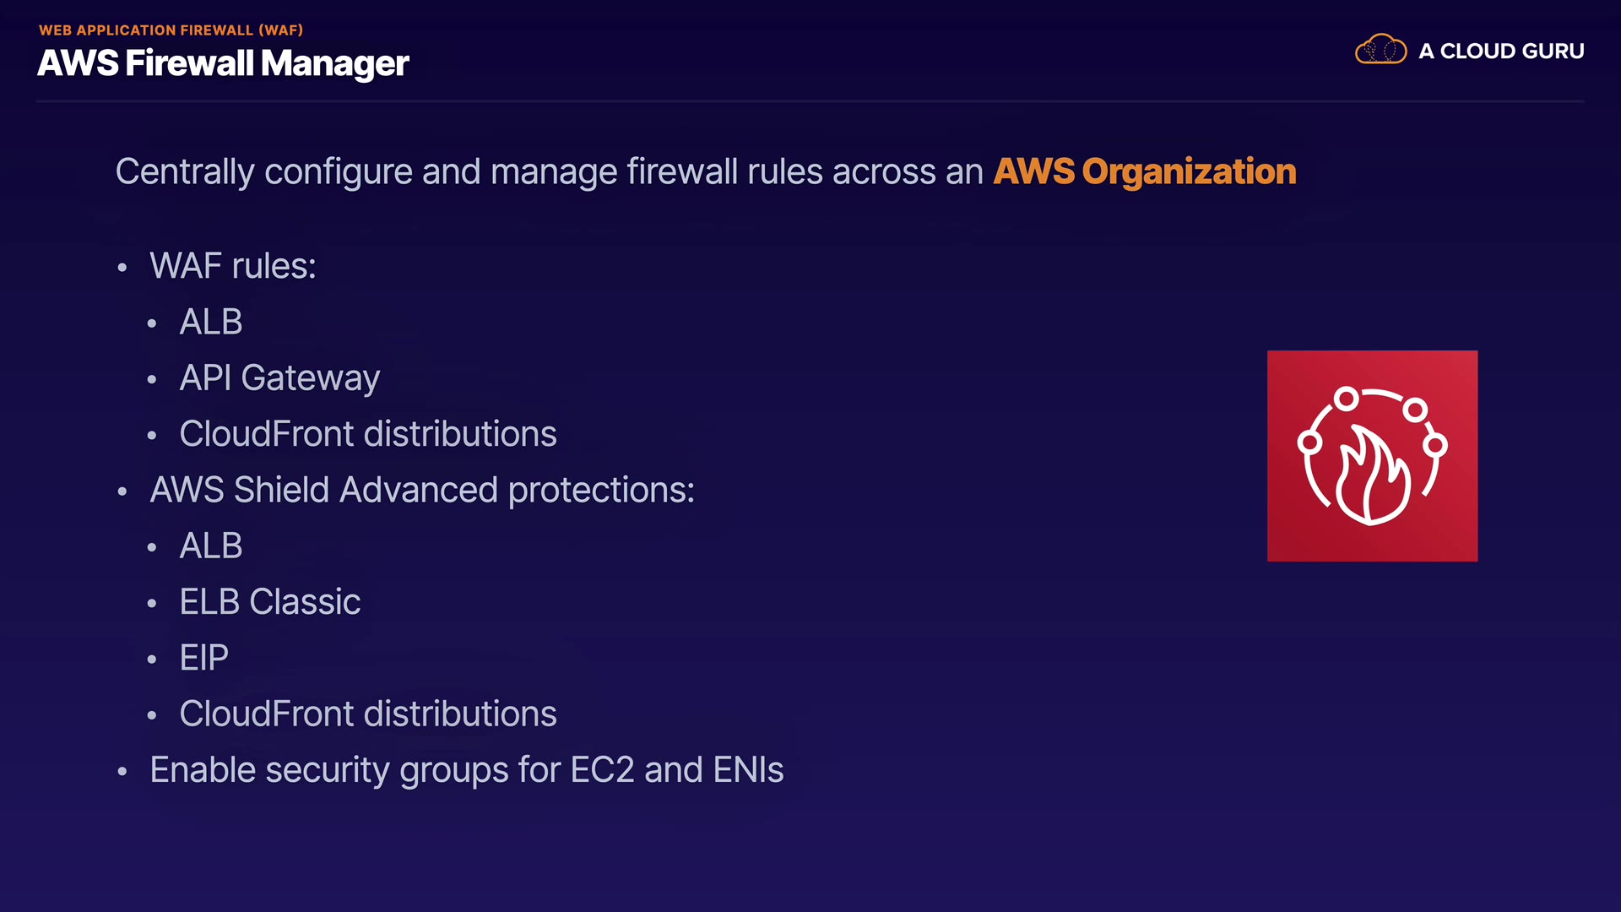Viewport: 1621px width, 912px height.
Task: Click the bullet dot beside 'Enable security groups'
Action: pyautogui.click(x=122, y=772)
